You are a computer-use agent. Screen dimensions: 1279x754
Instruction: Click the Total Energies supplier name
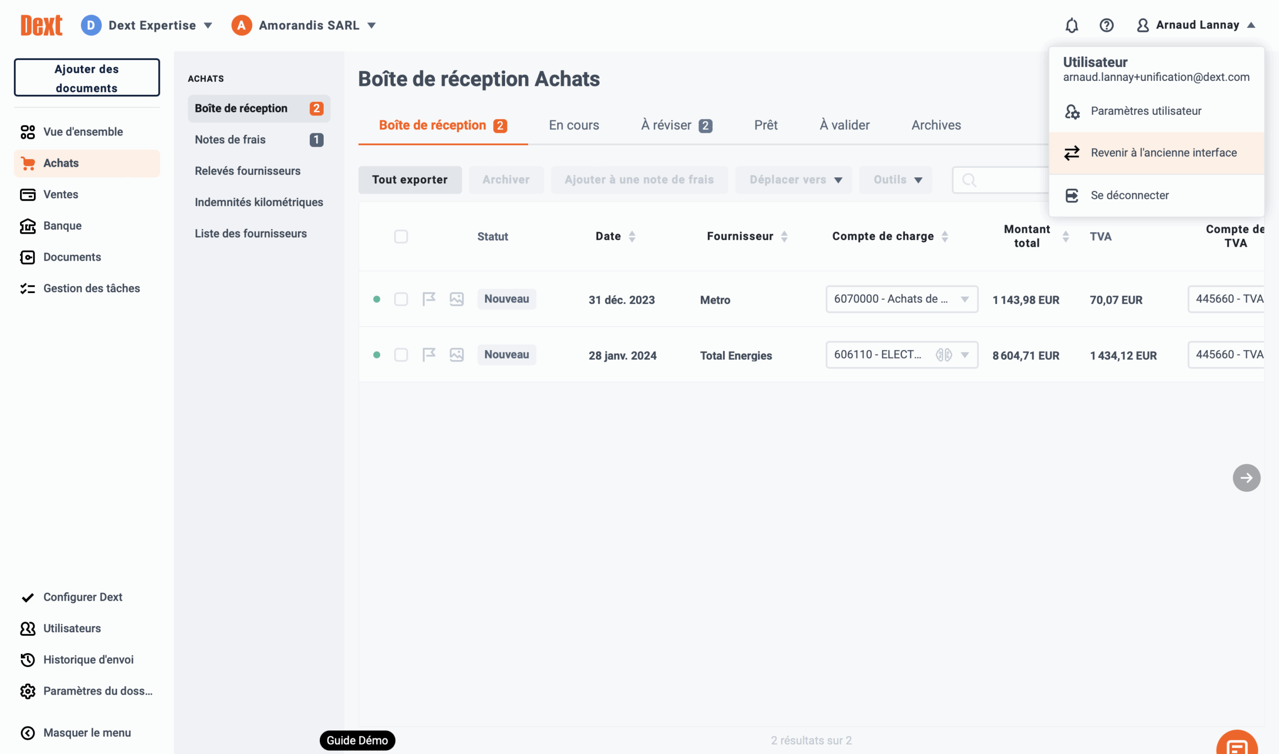[735, 356]
